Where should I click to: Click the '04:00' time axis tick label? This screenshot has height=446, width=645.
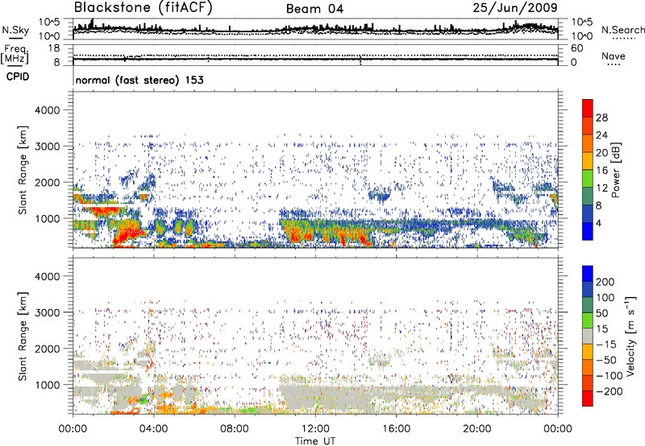click(x=153, y=429)
